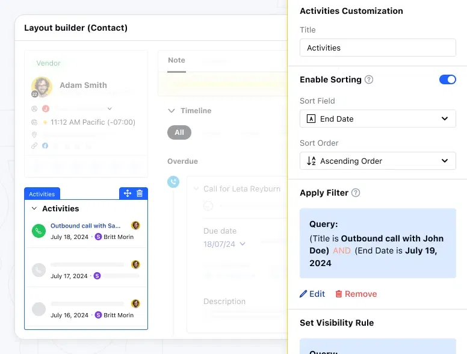Remove the applied filter query
The width and height of the screenshot is (467, 354).
[356, 294]
